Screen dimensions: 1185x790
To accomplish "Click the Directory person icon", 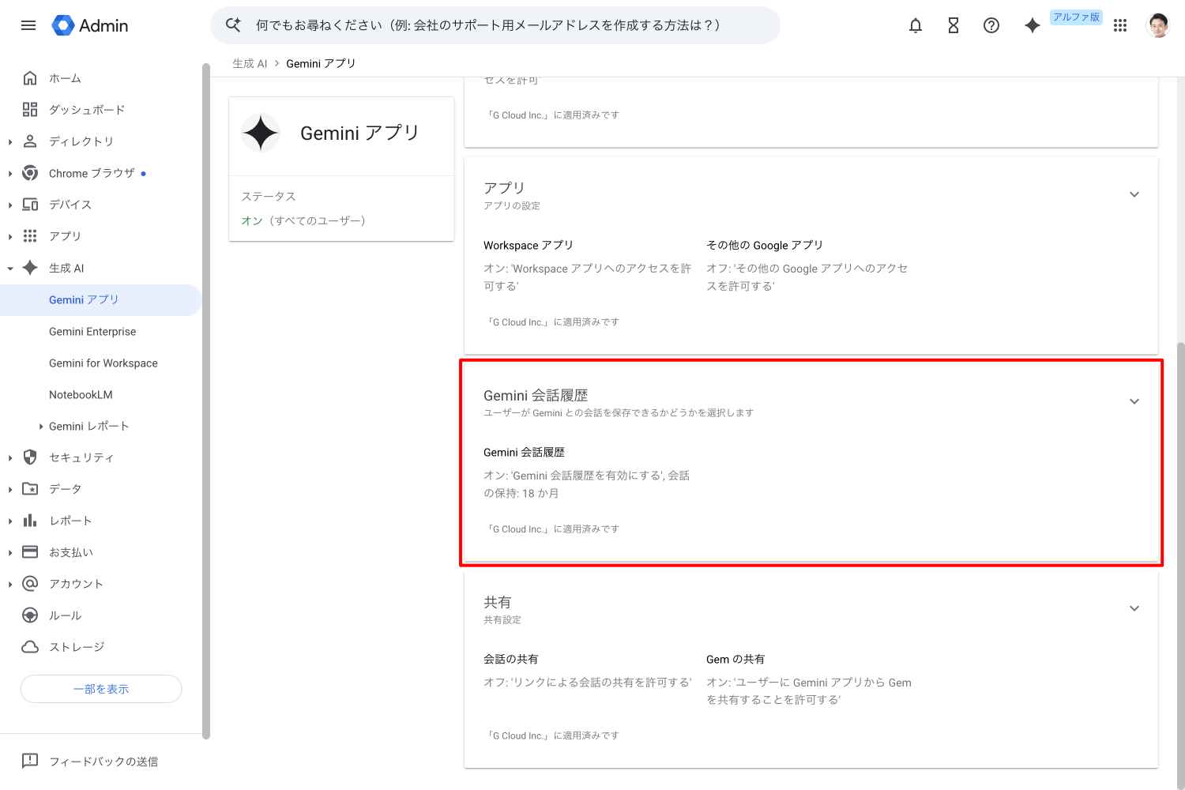I will pyautogui.click(x=30, y=141).
